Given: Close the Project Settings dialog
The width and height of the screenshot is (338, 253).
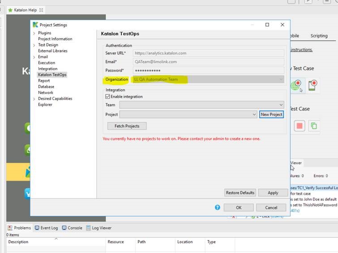Looking at the screenshot, I should tap(282, 25).
